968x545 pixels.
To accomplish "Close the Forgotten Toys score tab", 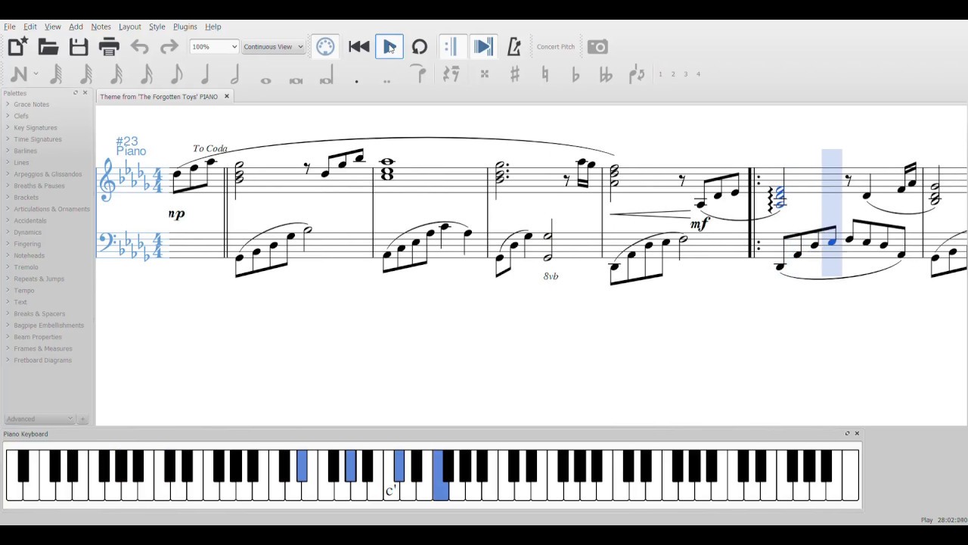I will click(226, 96).
